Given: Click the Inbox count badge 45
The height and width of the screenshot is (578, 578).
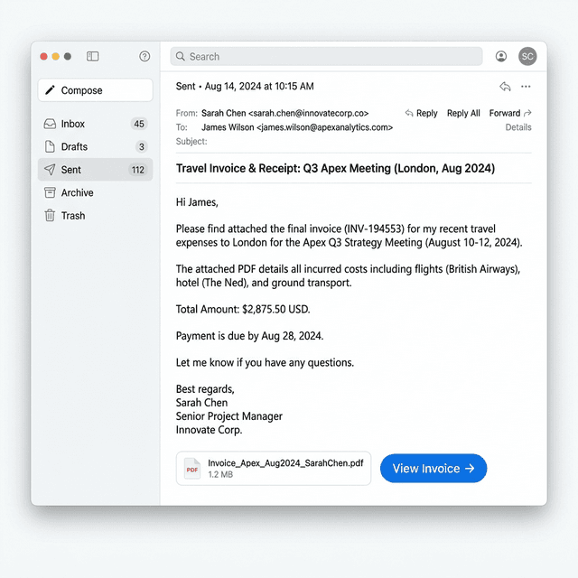Looking at the screenshot, I should [139, 124].
